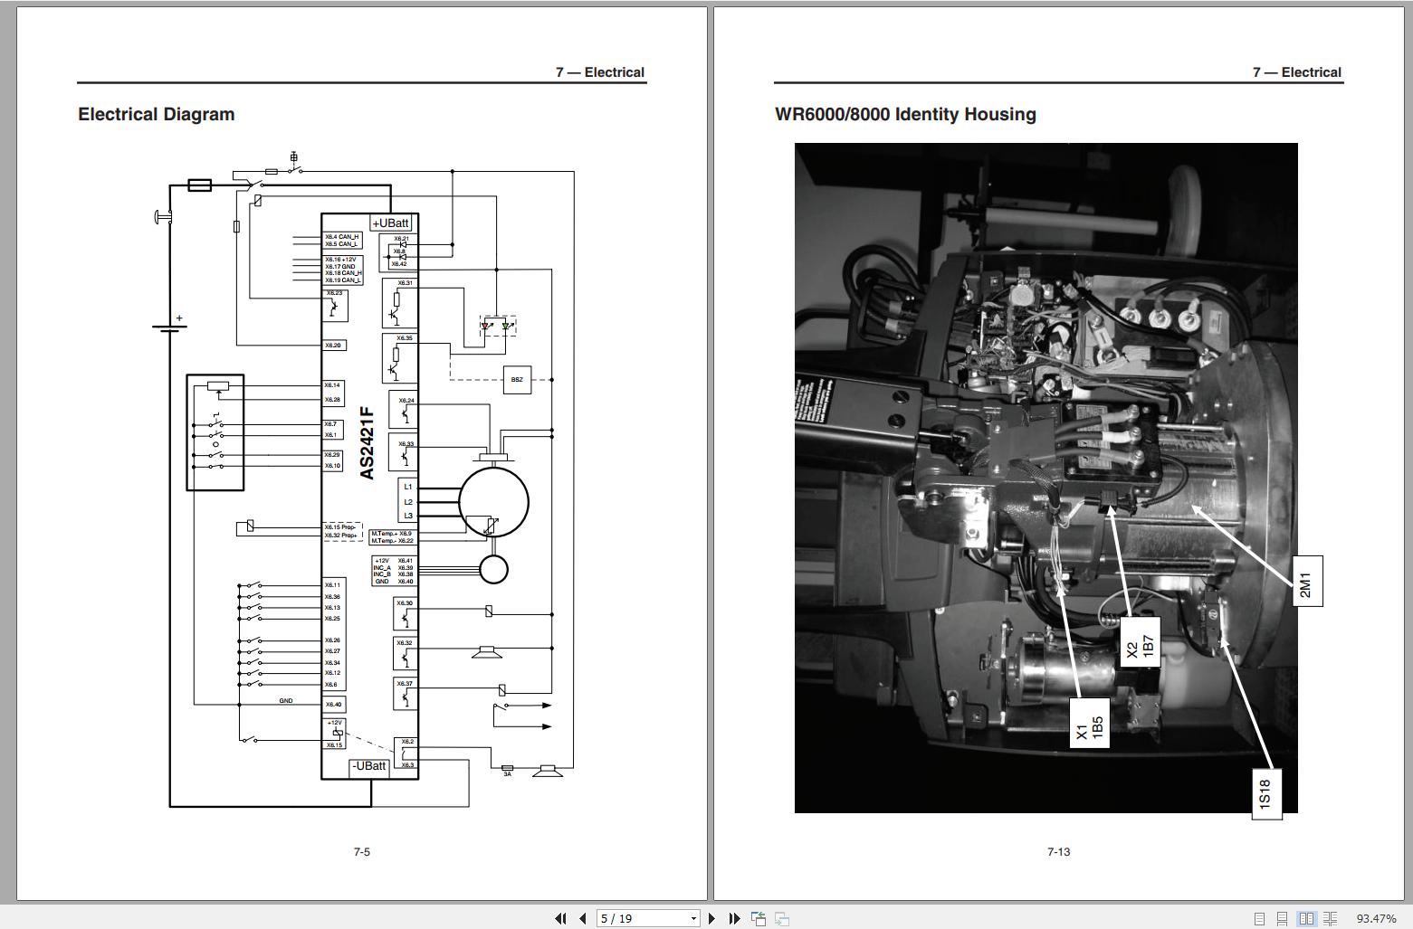Jump to the last page

click(x=734, y=918)
